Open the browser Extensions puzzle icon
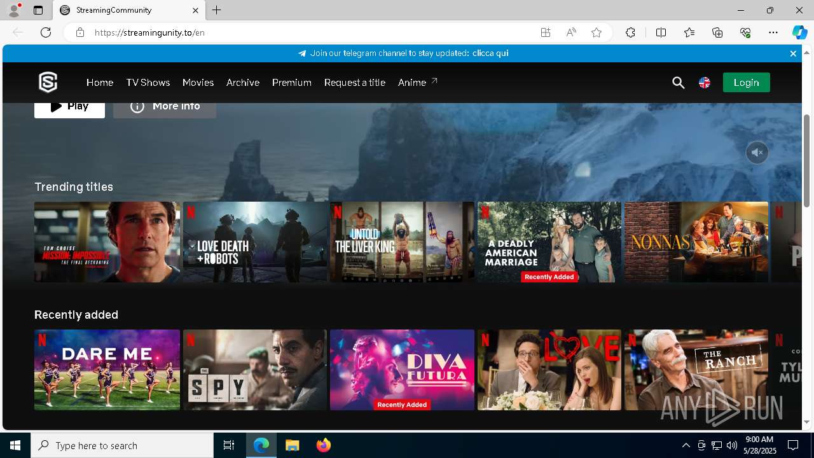This screenshot has height=458, width=814. click(x=630, y=32)
